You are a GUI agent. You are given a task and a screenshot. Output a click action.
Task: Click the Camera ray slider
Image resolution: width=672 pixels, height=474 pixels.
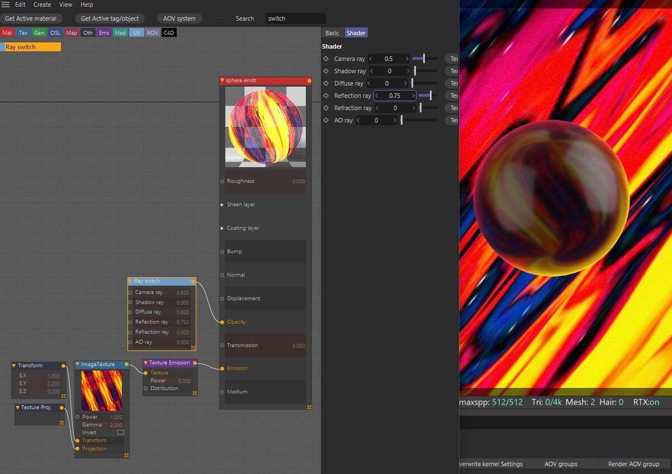[424, 59]
